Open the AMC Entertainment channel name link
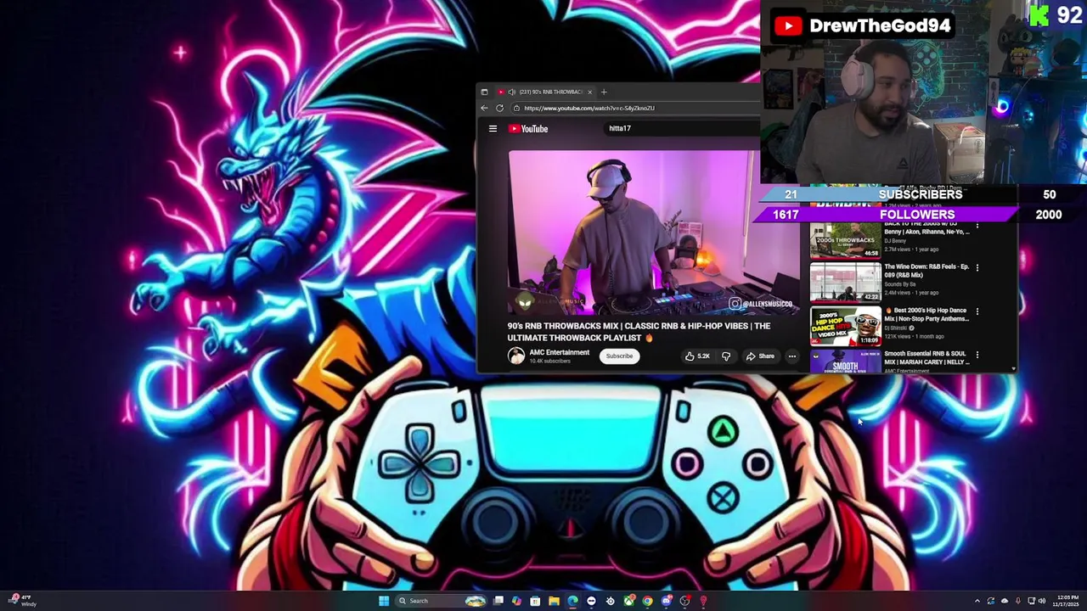The height and width of the screenshot is (611, 1087). click(559, 353)
